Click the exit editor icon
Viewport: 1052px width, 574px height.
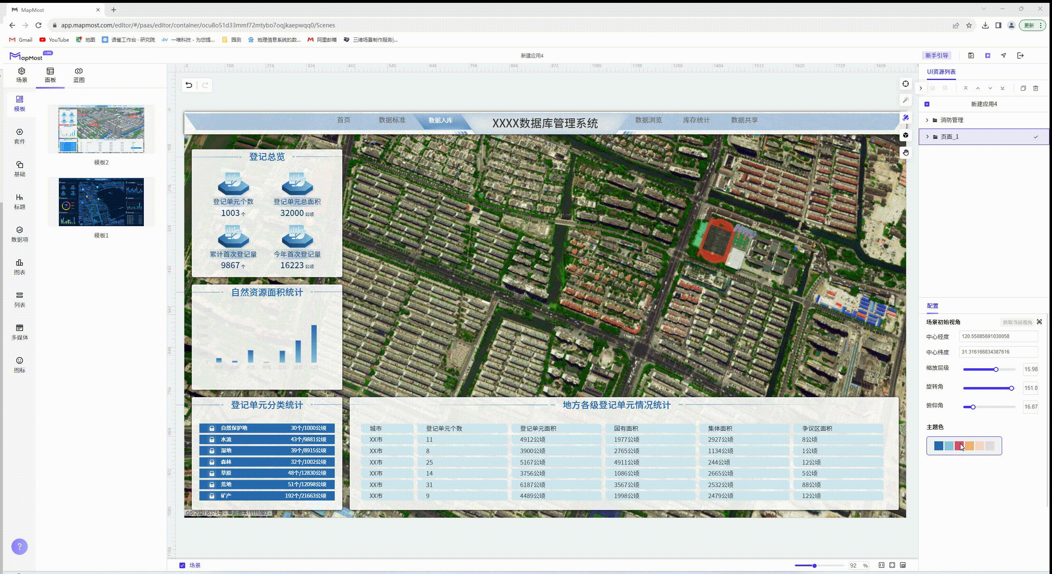[1021, 56]
